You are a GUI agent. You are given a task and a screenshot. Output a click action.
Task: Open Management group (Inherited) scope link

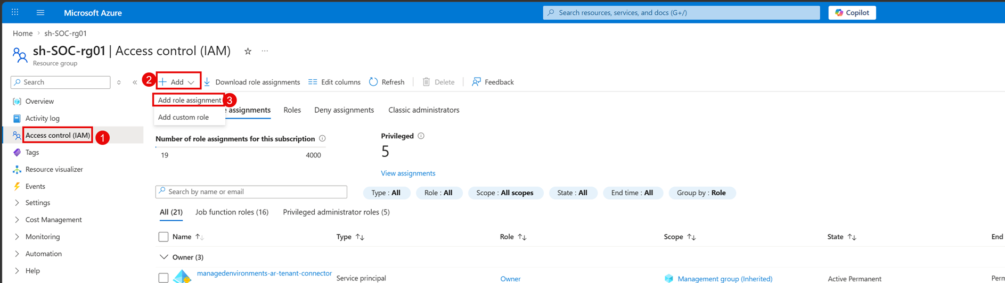tap(725, 278)
